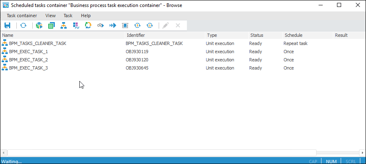Click the Refresh icon next to Save
The height and width of the screenshot is (164, 366).
[23, 25]
